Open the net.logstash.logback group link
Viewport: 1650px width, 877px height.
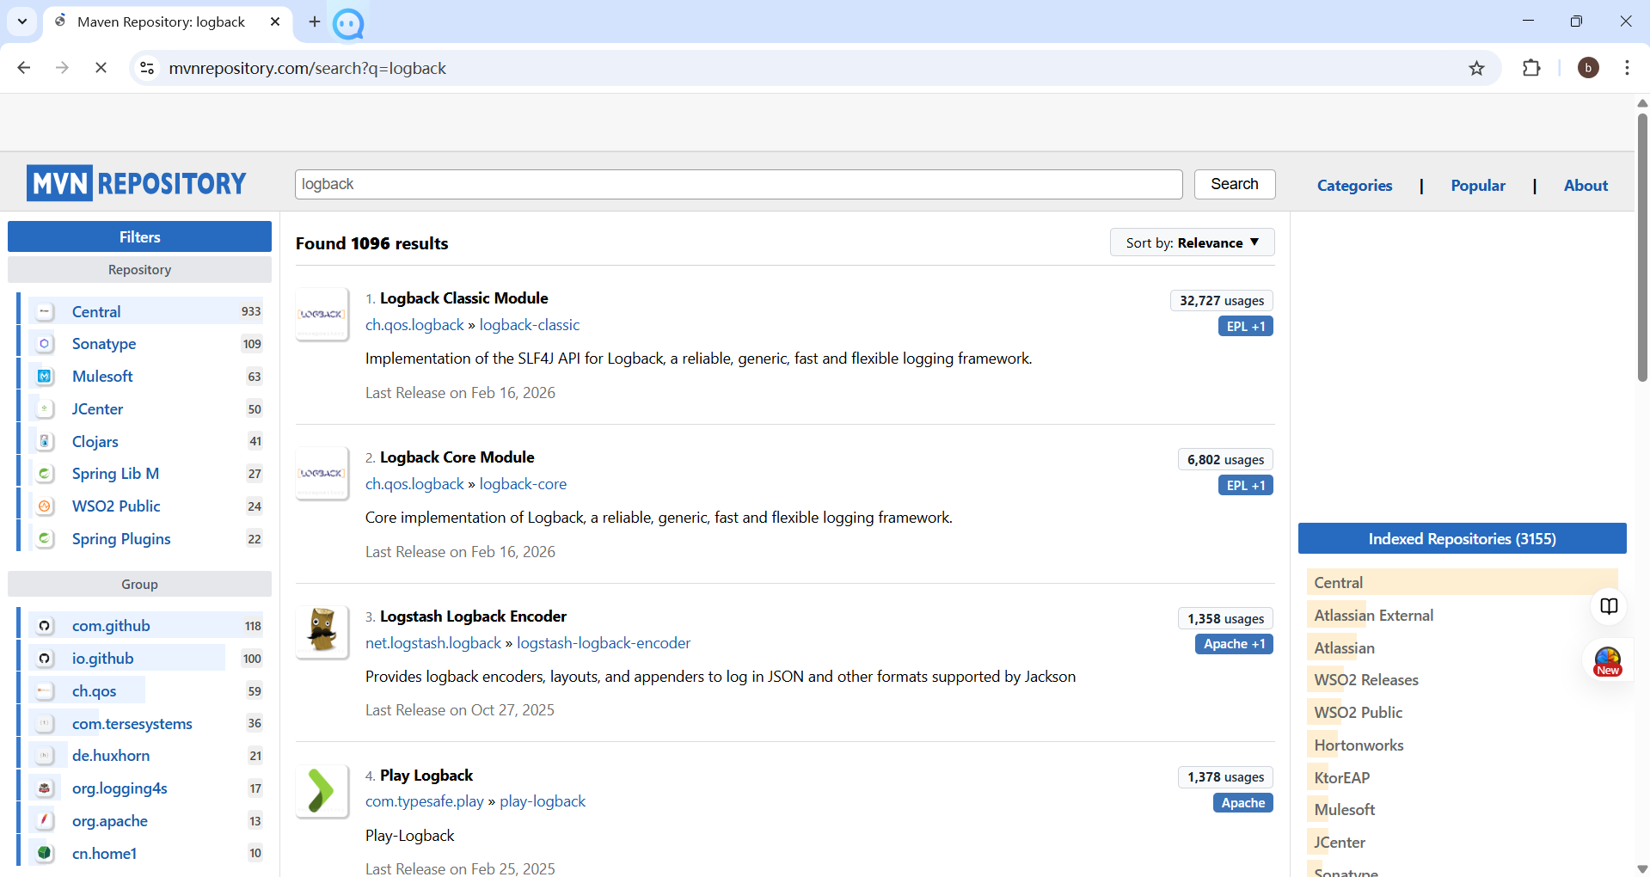click(x=432, y=643)
